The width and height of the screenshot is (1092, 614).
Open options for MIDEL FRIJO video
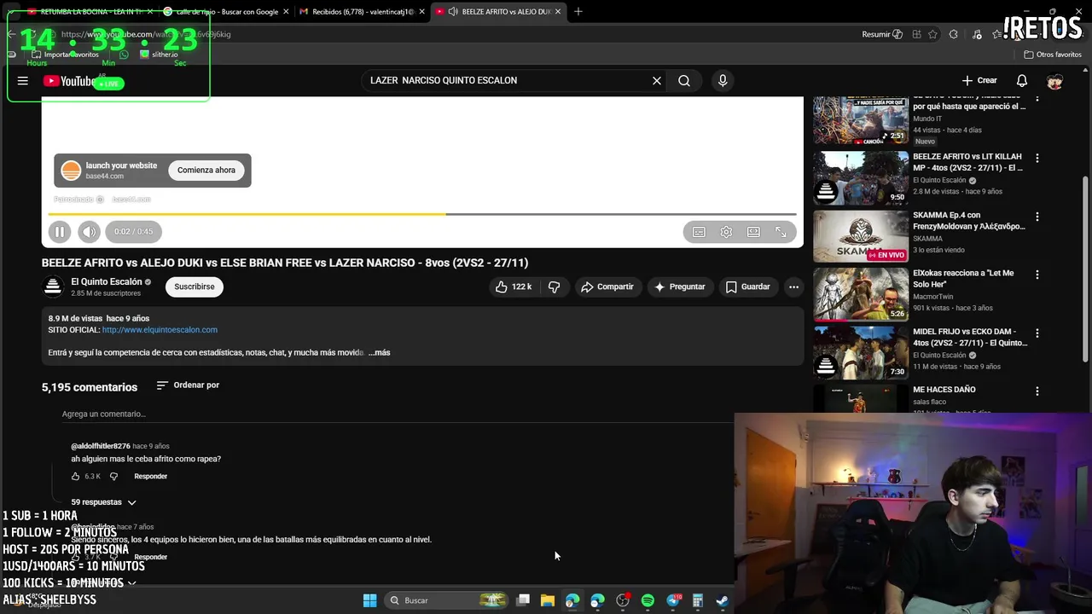1037,333
